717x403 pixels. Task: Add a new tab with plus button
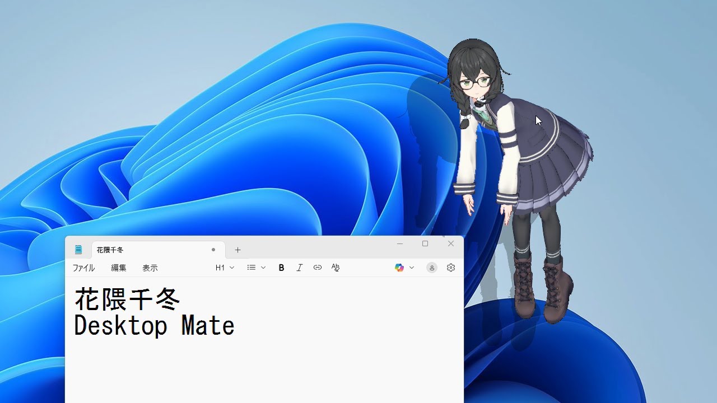(238, 250)
